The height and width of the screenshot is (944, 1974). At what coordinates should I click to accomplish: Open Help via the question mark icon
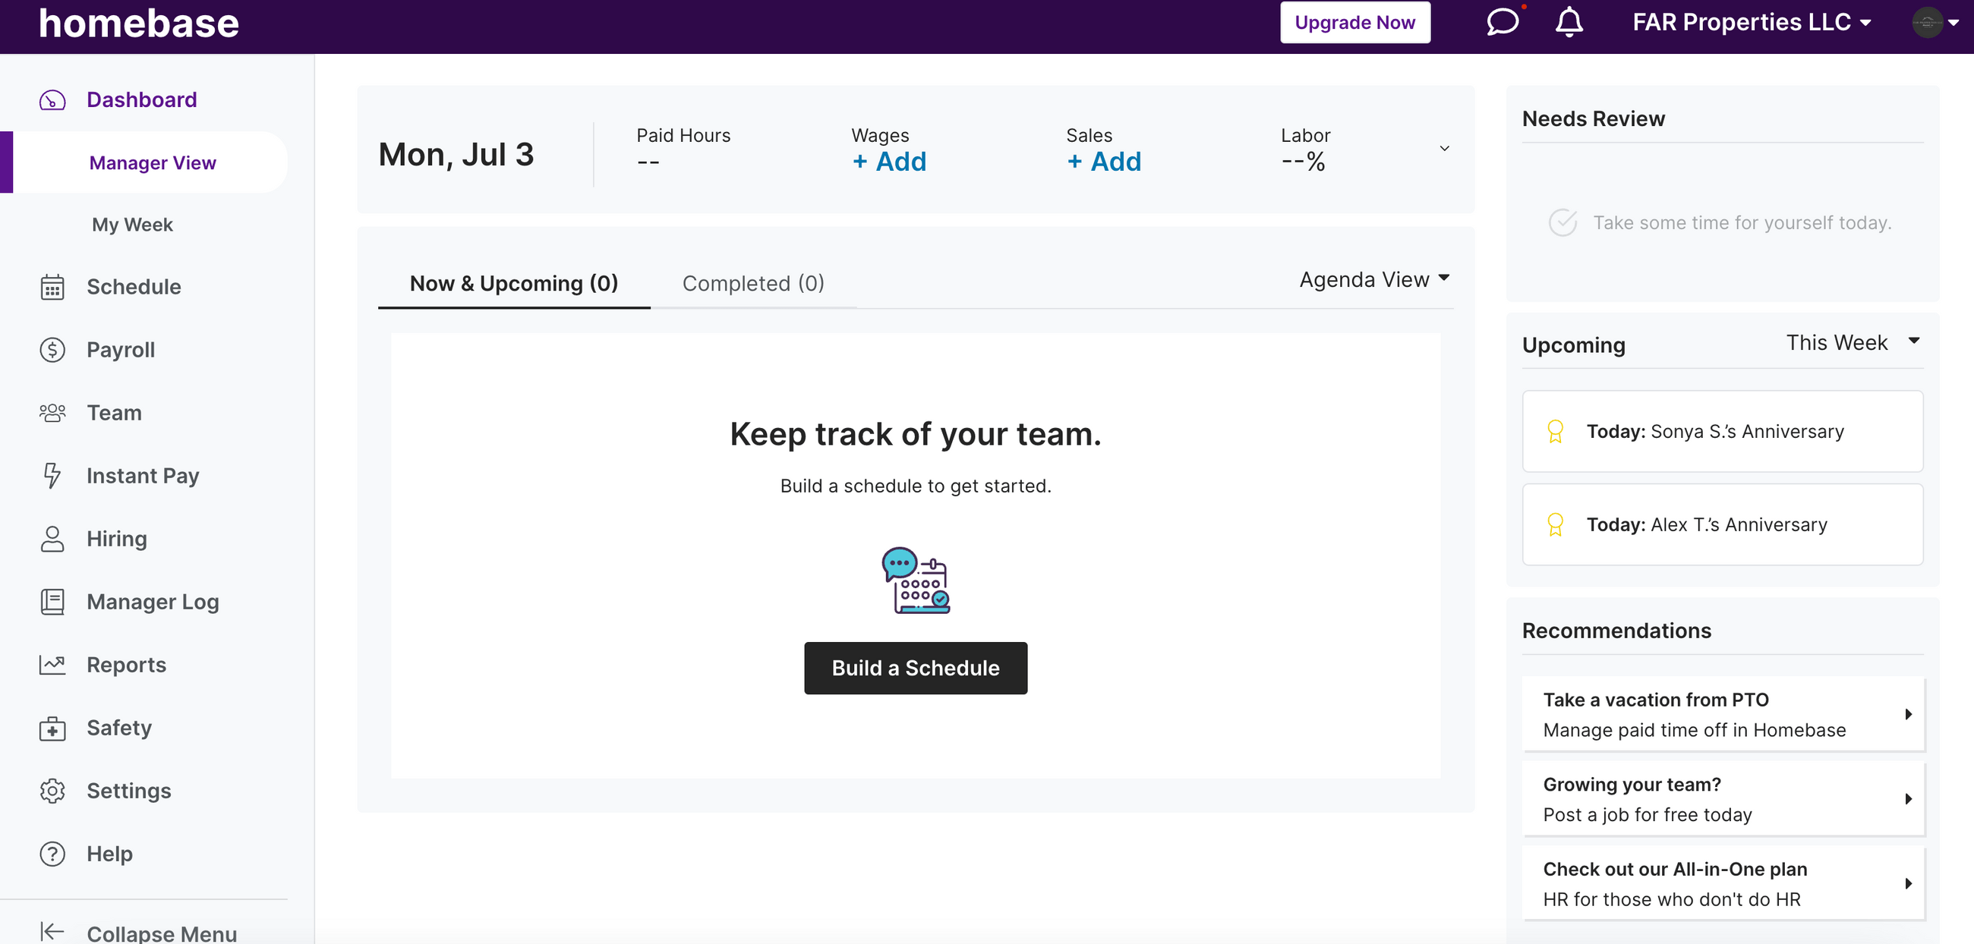click(52, 854)
